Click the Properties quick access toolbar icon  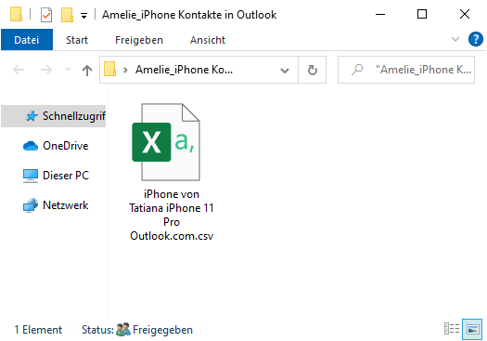(x=46, y=15)
